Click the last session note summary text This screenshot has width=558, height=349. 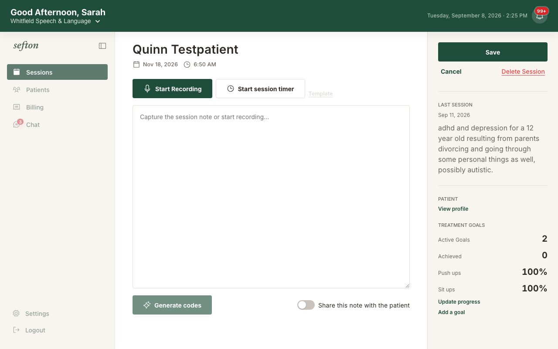489,149
